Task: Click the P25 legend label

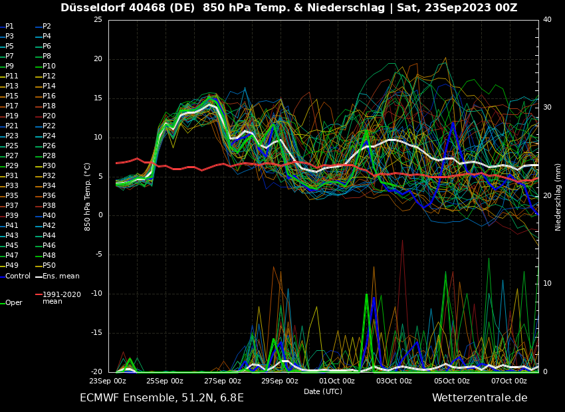Action: tap(12, 146)
